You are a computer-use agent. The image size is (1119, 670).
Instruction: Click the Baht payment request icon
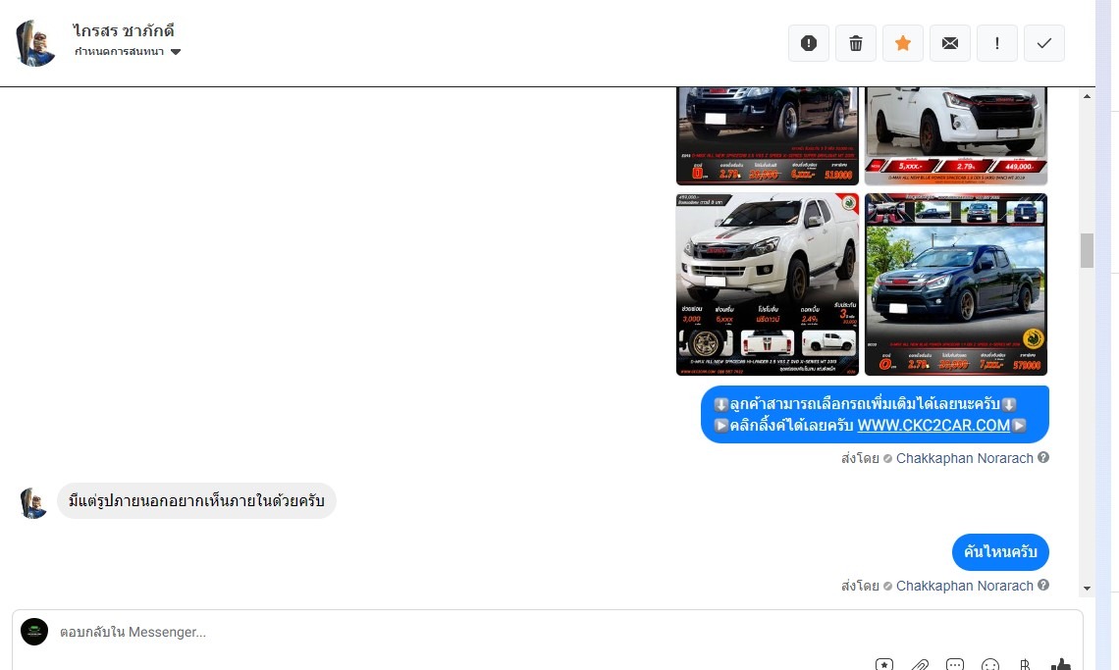1025,664
